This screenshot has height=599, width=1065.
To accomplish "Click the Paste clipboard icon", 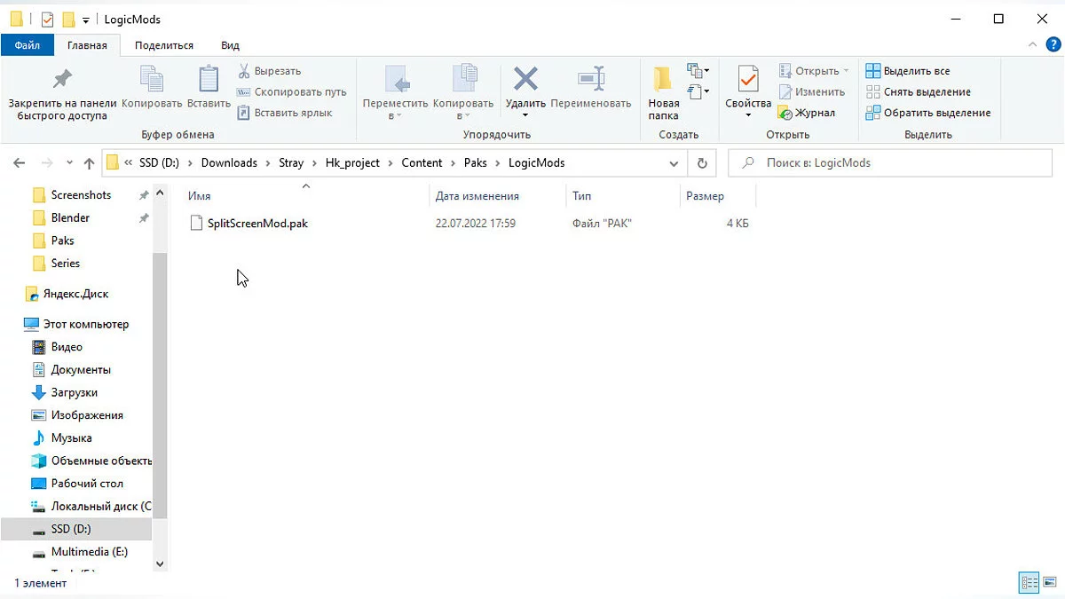I will click(x=209, y=80).
